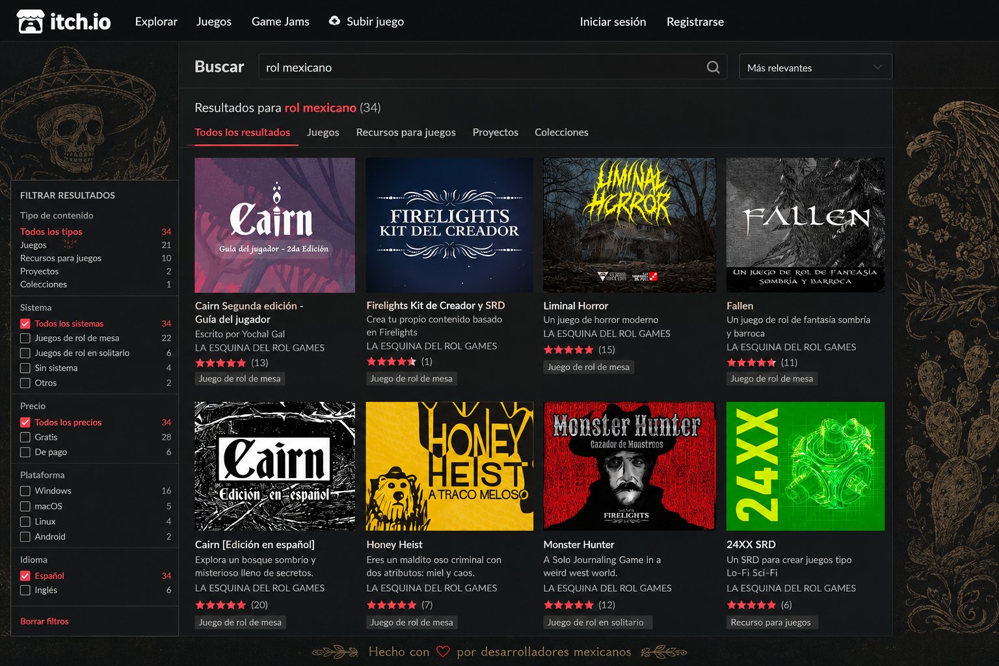Open the Más relevantes sort dropdown
The width and height of the screenshot is (999, 666).
click(816, 67)
